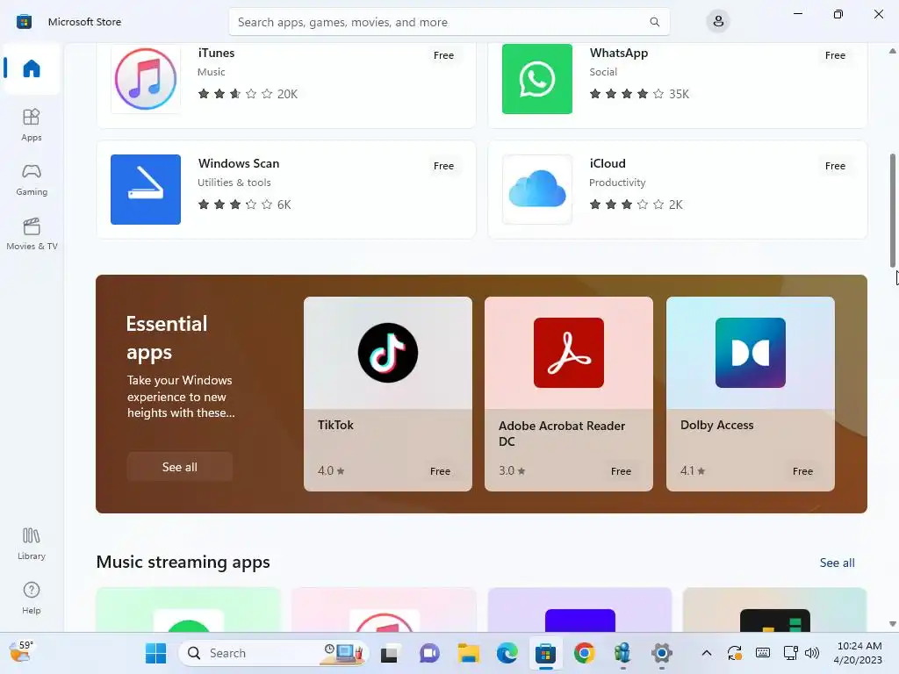Screen dimensions: 899x674
Task: Show hidden system tray icons
Action: tap(707, 653)
